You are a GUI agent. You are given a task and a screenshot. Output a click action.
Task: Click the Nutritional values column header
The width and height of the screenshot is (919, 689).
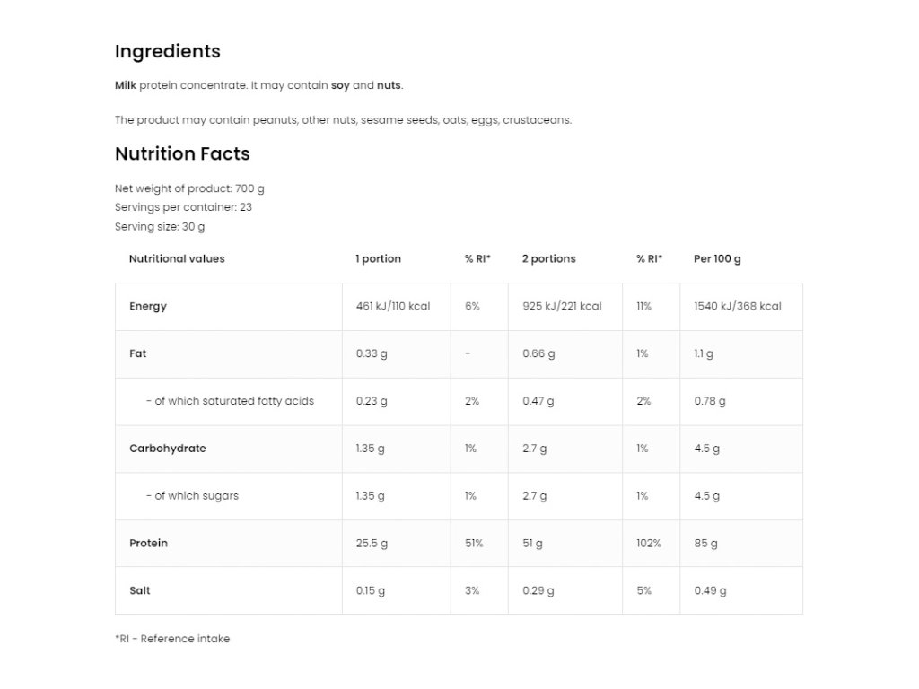[x=177, y=258]
